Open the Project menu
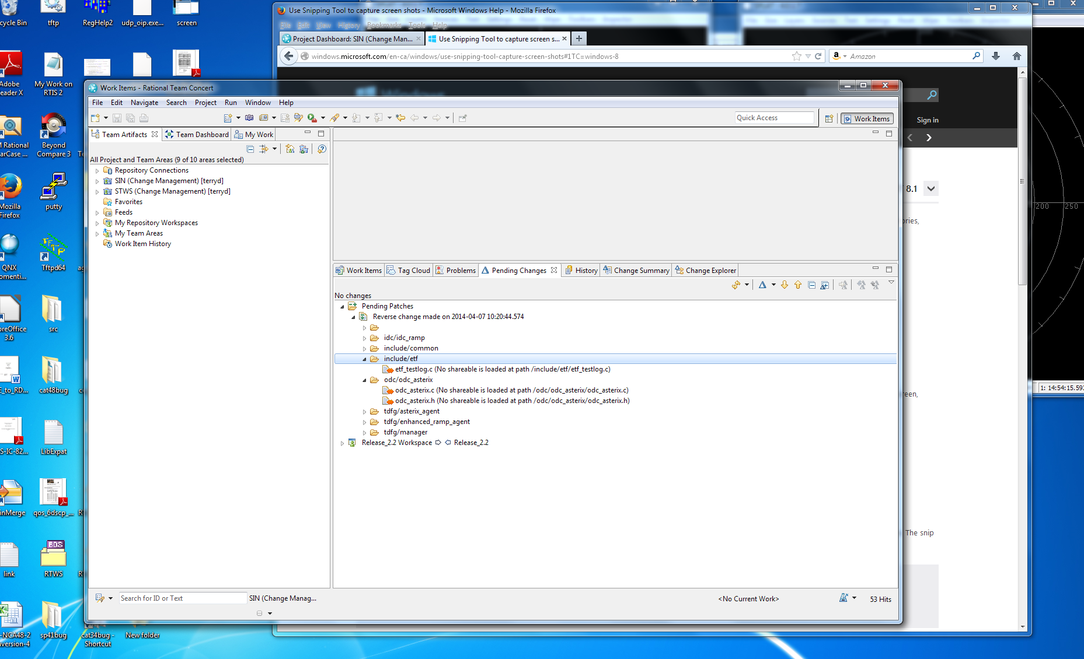This screenshot has width=1084, height=659. 205,103
